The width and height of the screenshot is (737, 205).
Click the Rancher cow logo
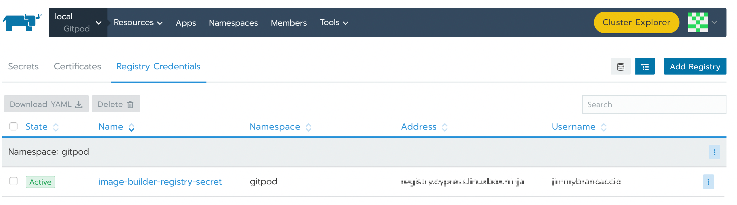coord(22,22)
